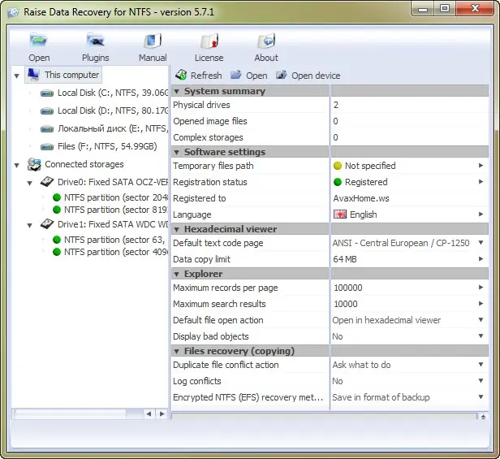Select the Локальный диск E: drive icon
The height and width of the screenshot is (459, 500).
click(47, 129)
